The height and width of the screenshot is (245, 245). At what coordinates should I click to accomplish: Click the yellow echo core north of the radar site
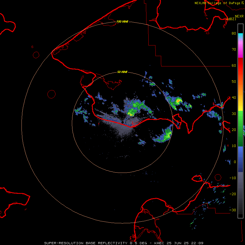[x=131, y=115]
